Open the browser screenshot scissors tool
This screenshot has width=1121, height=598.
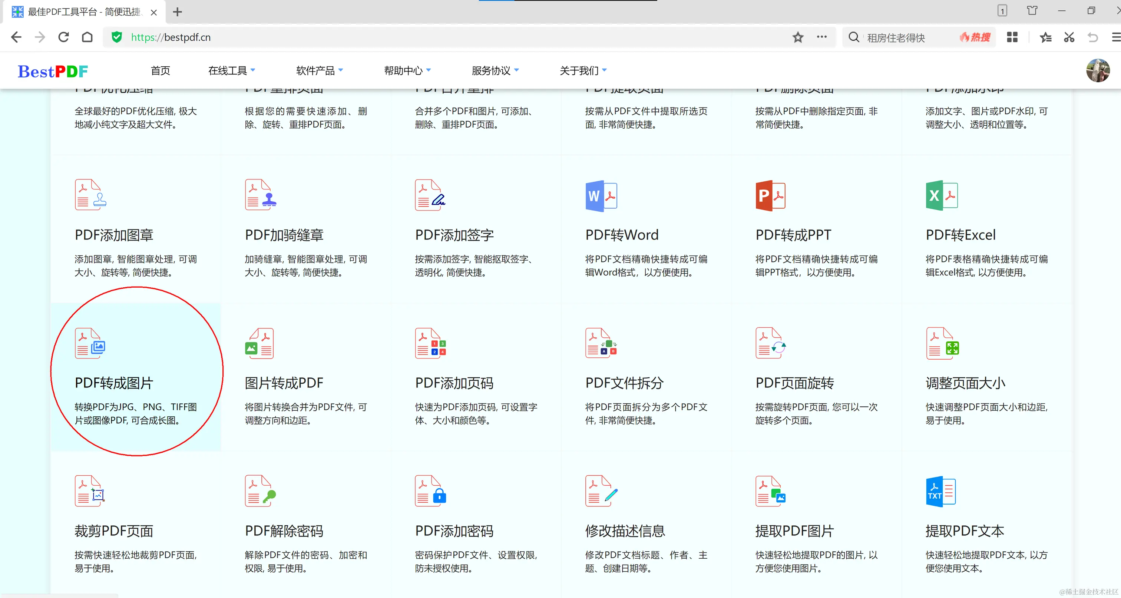pos(1068,37)
